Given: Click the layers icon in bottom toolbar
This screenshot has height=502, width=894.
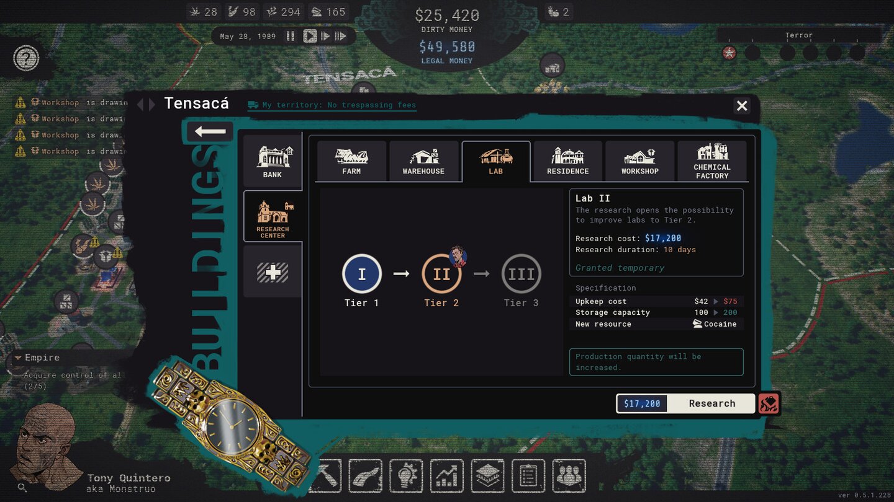Looking at the screenshot, I should coord(487,476).
